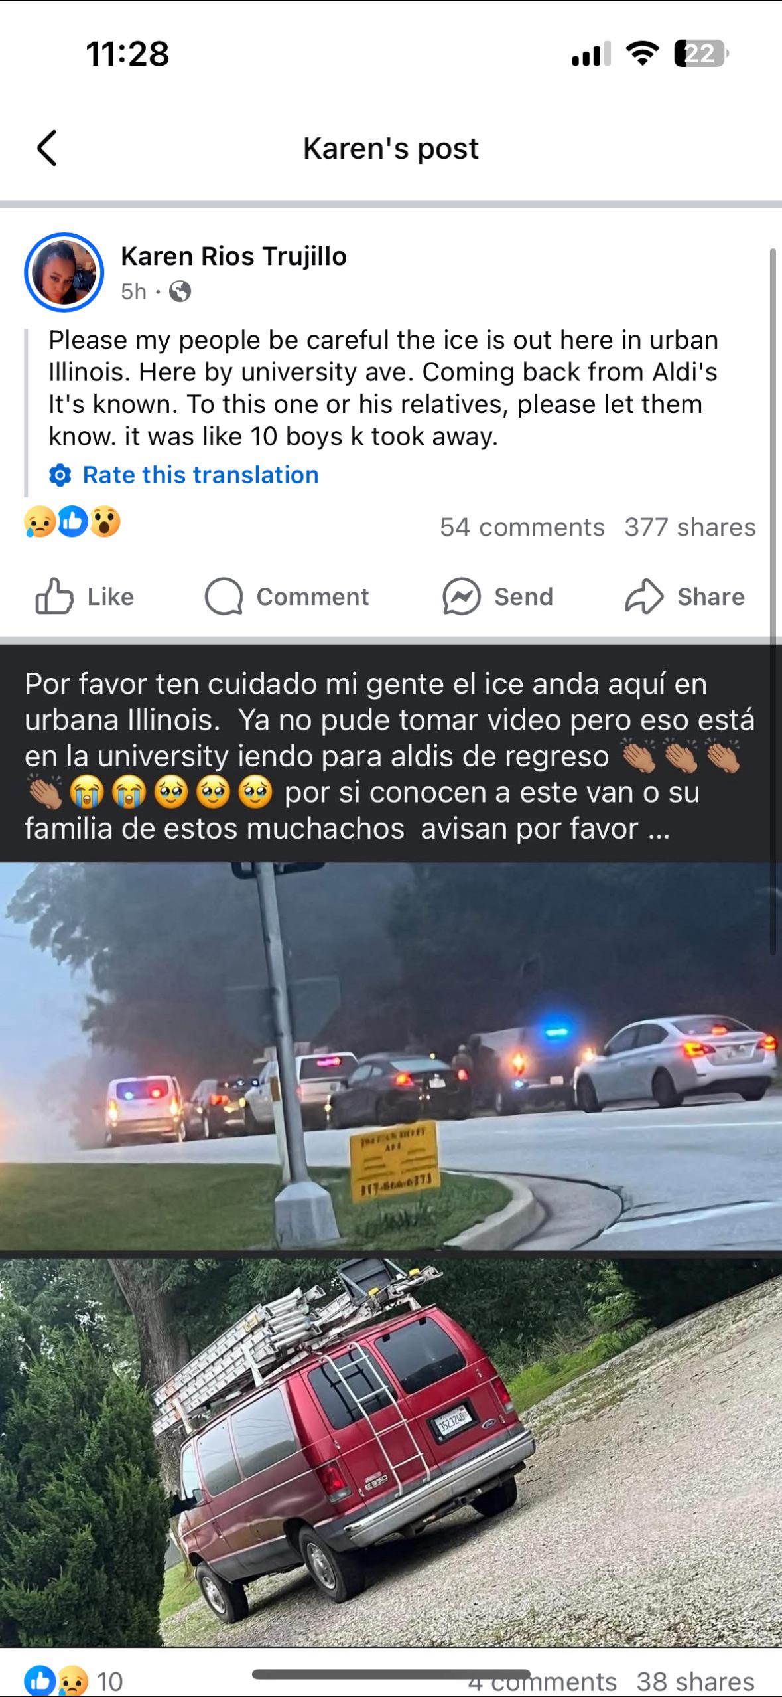Click the vertical scrollbar on right edge
This screenshot has height=1697, width=782.
tap(773, 602)
